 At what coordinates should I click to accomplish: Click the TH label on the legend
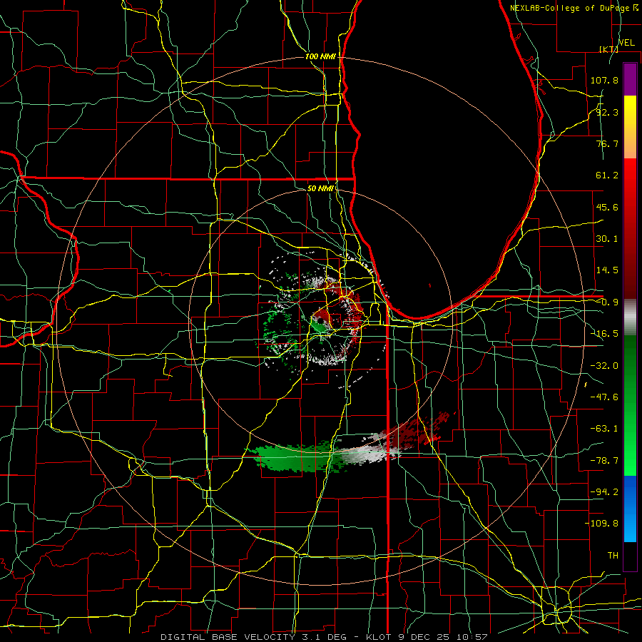point(613,555)
